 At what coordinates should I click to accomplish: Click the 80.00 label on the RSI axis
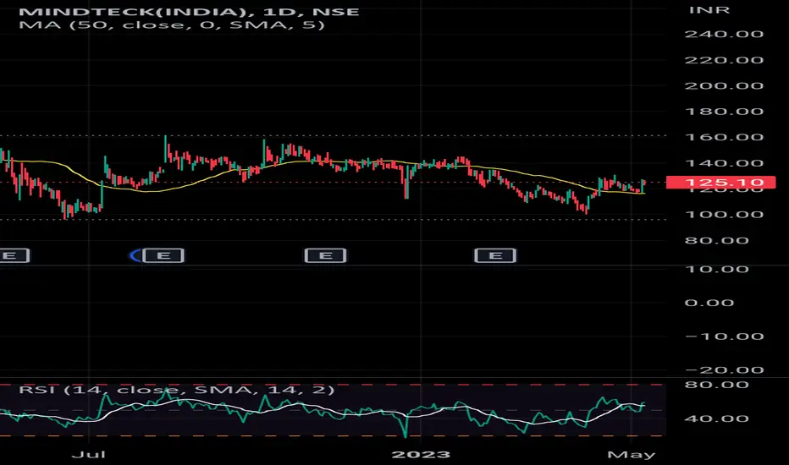pos(716,385)
